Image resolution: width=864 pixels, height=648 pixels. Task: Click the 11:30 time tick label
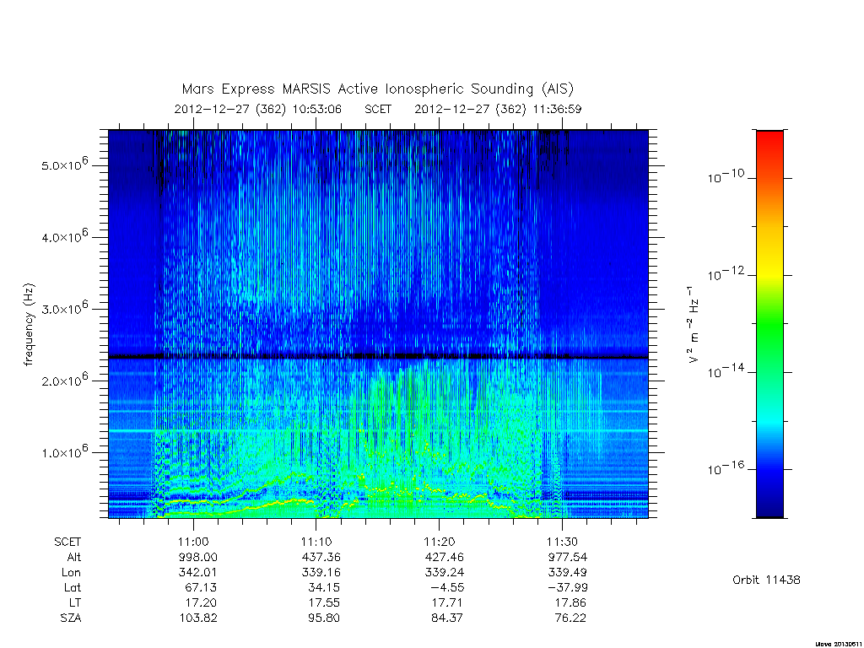coord(562,542)
